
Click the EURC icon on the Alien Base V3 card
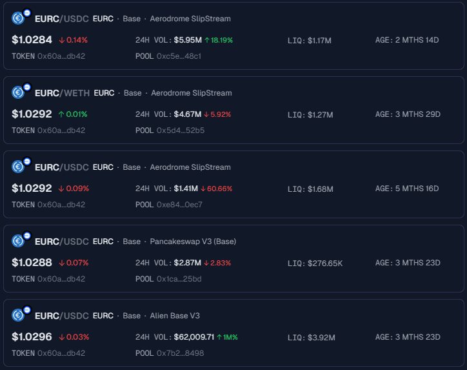[18, 315]
